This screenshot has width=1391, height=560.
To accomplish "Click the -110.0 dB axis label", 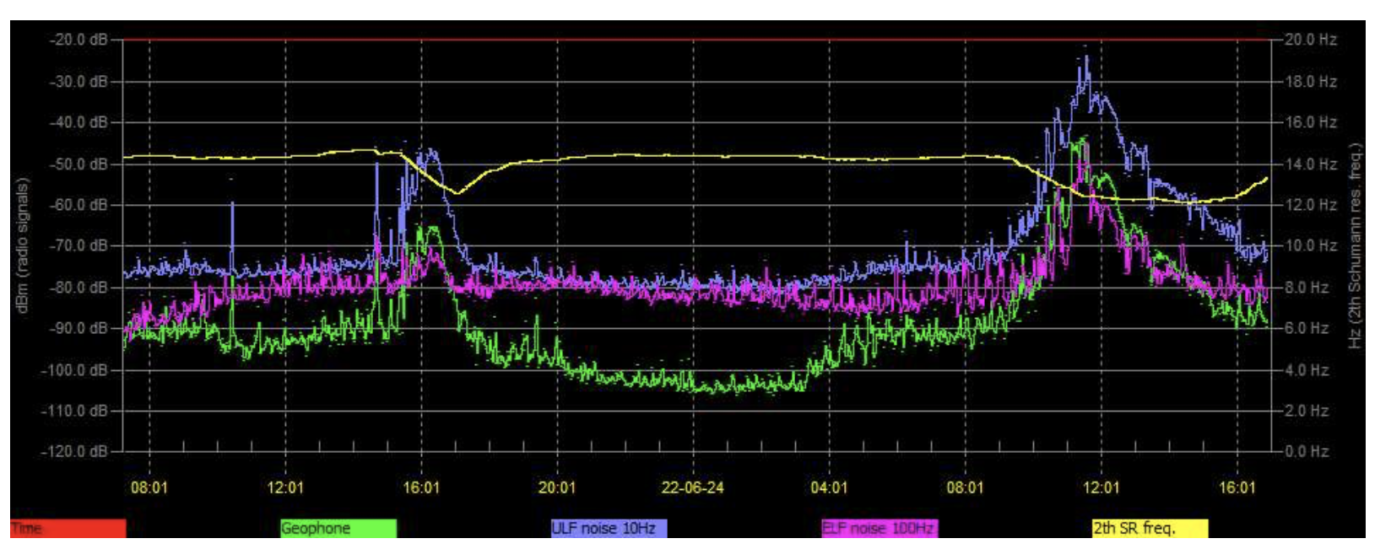I will click(x=76, y=411).
